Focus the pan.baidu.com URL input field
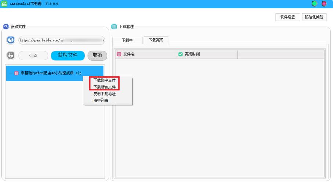Viewport: 333px width, 183px height. click(62, 40)
